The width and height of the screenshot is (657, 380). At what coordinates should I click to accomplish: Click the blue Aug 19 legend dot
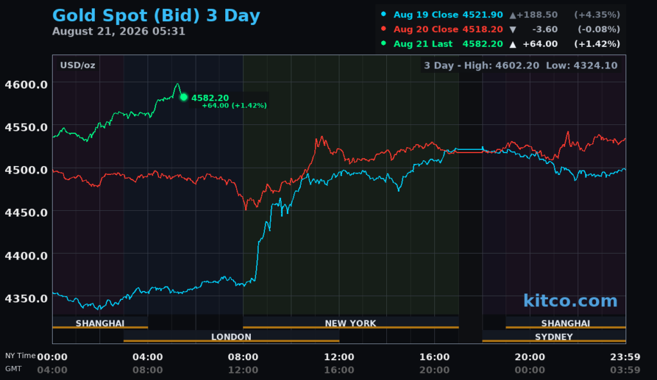point(384,14)
